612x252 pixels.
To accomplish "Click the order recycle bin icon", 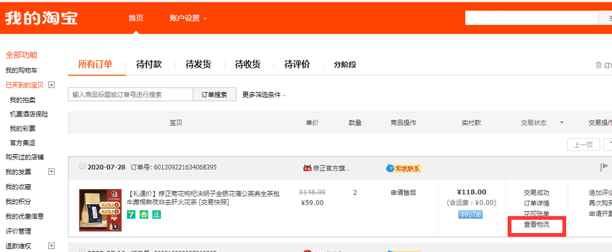I will coord(599,65).
